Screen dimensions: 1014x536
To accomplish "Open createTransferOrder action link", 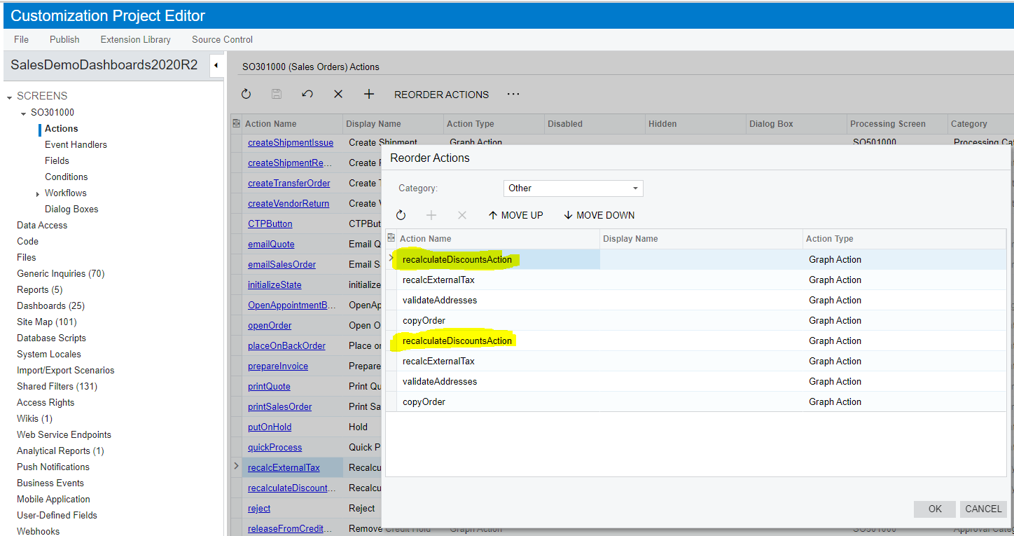I will coord(289,183).
